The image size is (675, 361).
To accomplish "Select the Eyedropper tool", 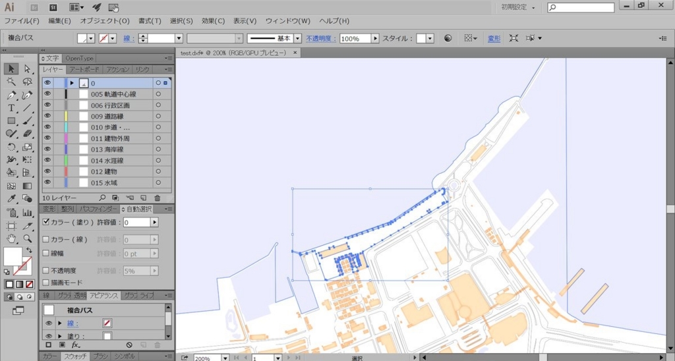I will point(11,199).
